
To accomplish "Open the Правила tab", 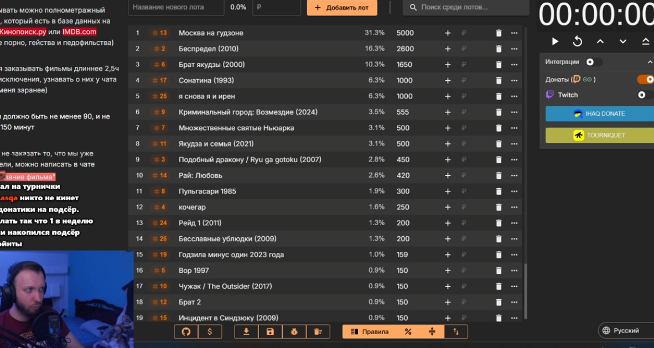I will click(370, 331).
